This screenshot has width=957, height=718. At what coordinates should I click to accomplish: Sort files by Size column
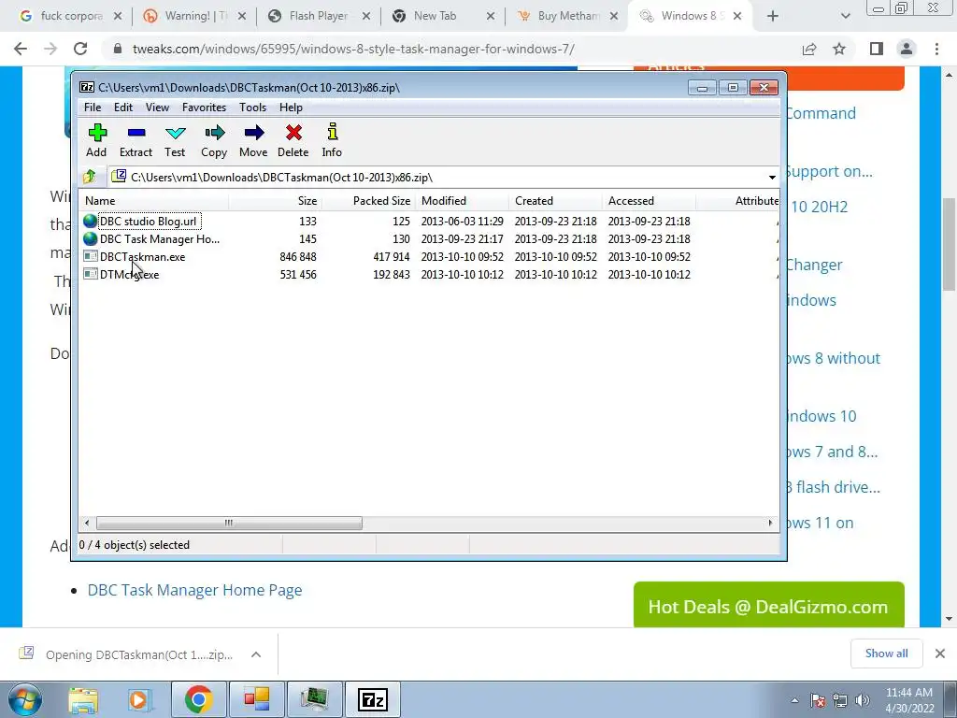click(276, 201)
